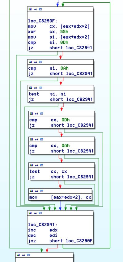Click the edit icon in 'test si, si' block

(x=36, y=88)
